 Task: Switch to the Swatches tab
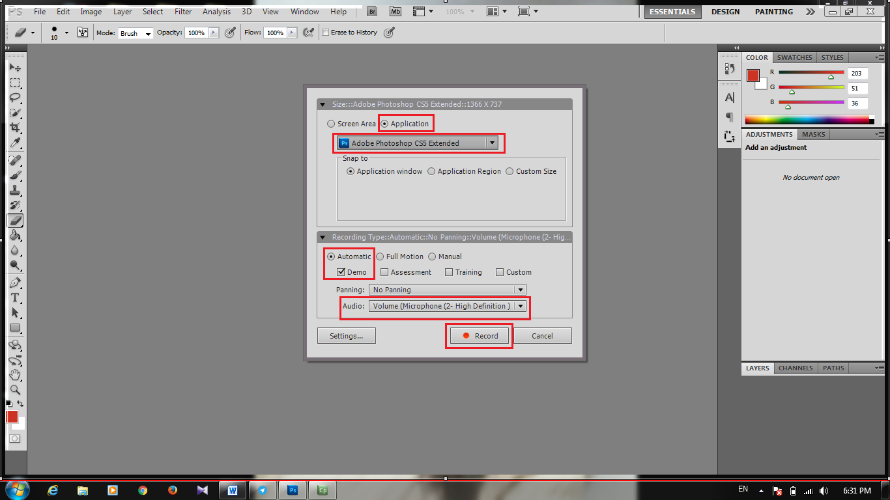tap(794, 57)
